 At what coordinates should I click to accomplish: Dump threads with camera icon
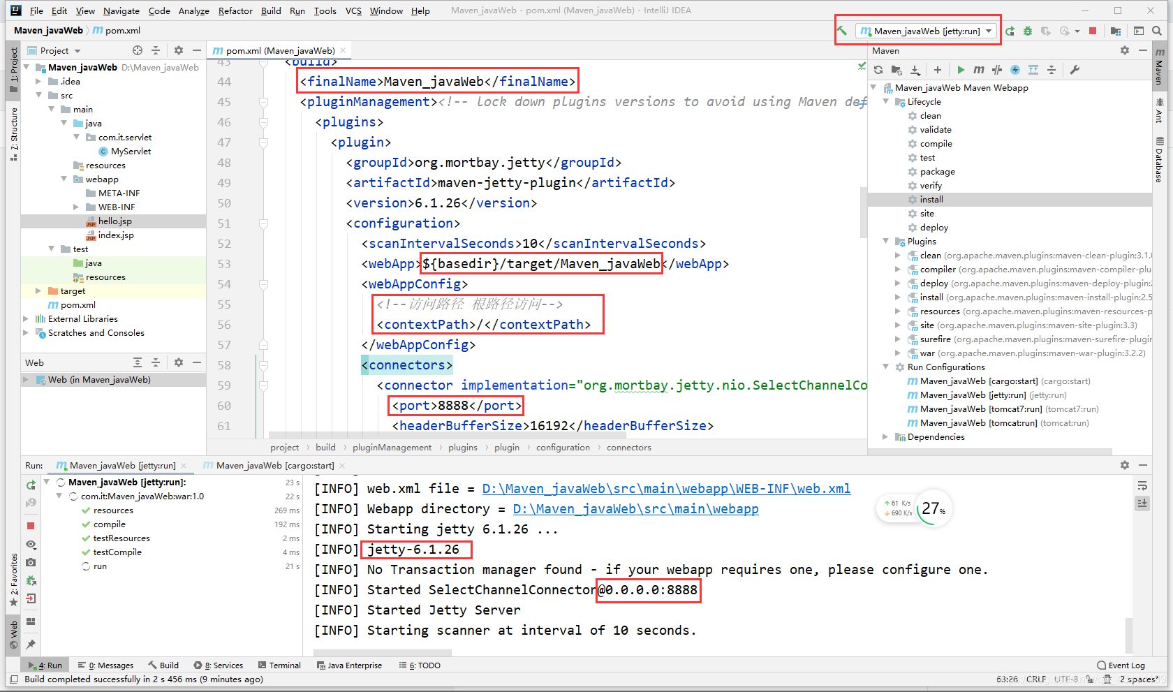coord(31,562)
